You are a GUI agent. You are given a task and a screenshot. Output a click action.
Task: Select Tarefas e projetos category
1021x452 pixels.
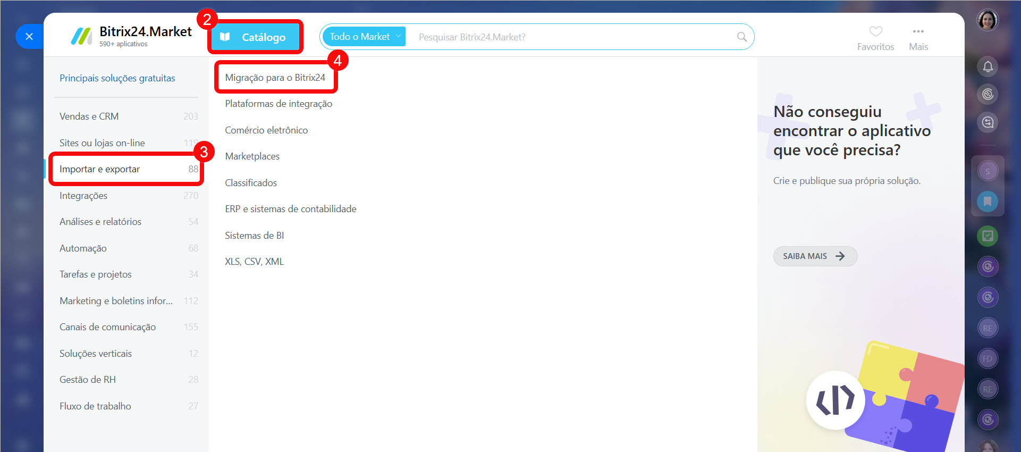point(129,274)
